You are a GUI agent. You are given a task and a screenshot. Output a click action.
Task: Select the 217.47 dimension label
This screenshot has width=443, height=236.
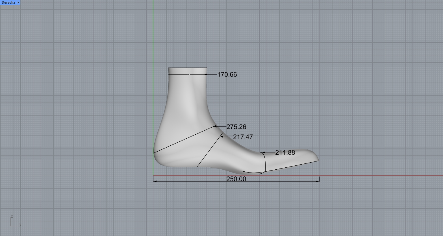[x=243, y=137]
